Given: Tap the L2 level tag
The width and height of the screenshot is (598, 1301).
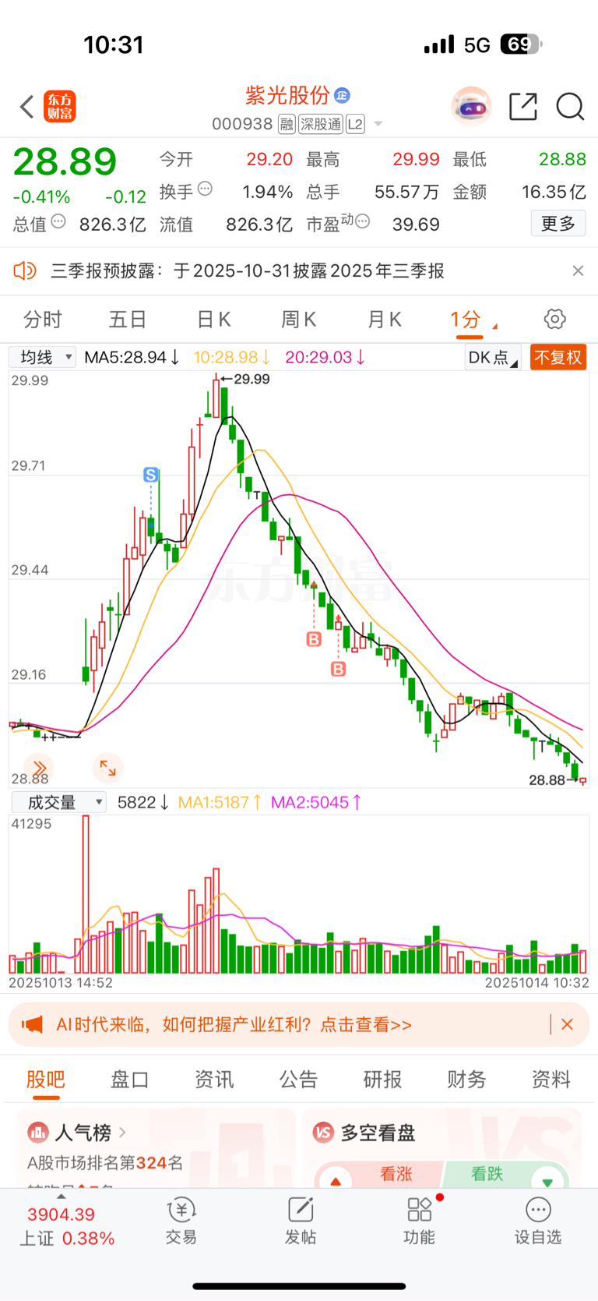Looking at the screenshot, I should [355, 124].
